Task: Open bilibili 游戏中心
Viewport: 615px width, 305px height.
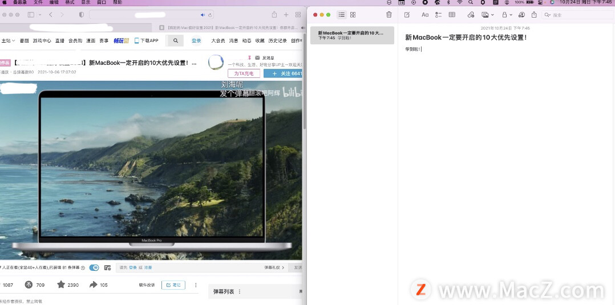Action: [42, 40]
